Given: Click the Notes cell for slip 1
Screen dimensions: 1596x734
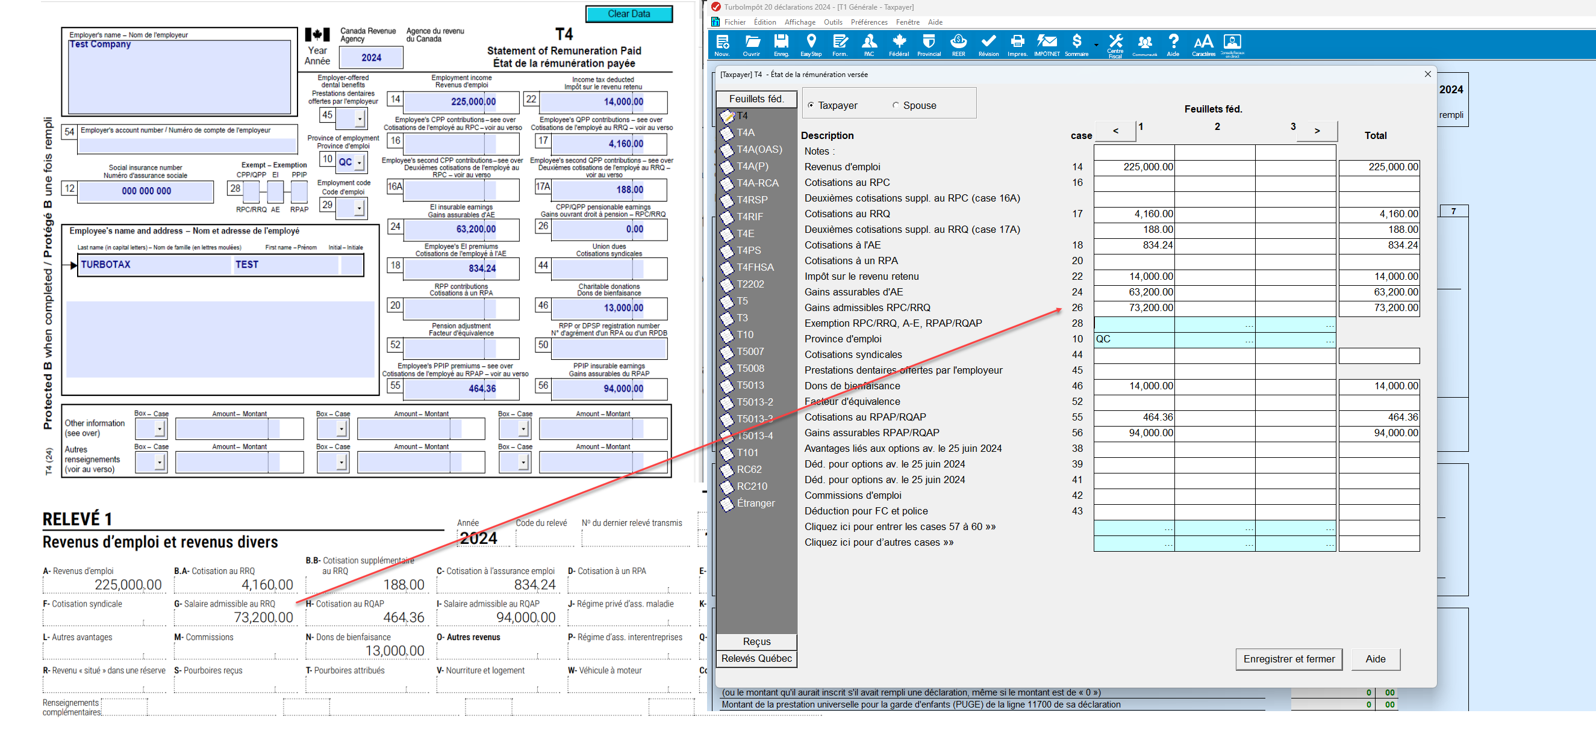Looking at the screenshot, I should [x=1134, y=152].
